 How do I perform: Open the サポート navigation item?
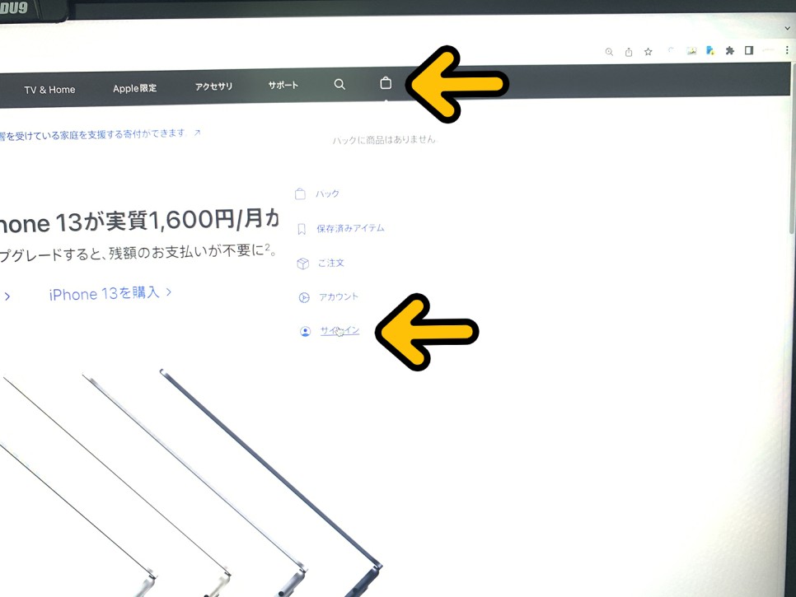[283, 85]
